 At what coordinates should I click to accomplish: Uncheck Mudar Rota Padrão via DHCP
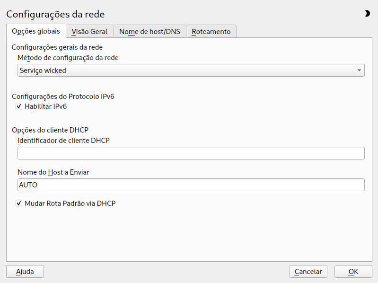click(x=19, y=203)
